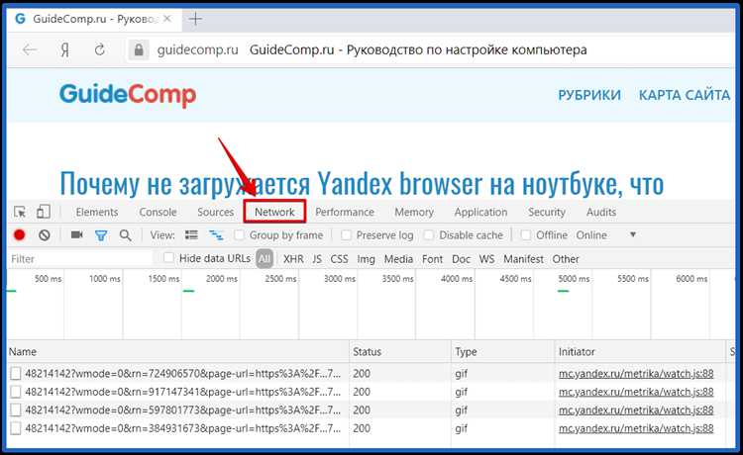Click the Filter text input field
The height and width of the screenshot is (455, 743).
(80, 259)
